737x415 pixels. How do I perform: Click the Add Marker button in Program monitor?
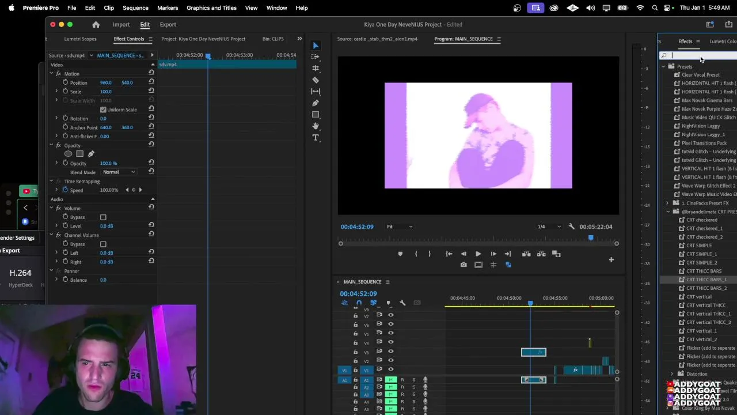point(400,254)
